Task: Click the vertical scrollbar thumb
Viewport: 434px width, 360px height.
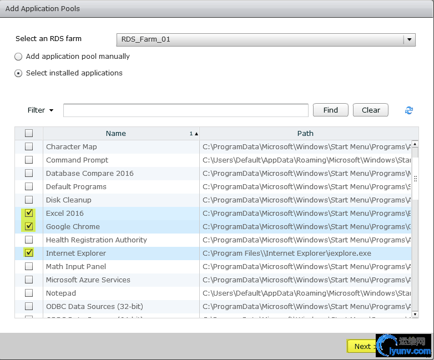Action: click(x=415, y=179)
